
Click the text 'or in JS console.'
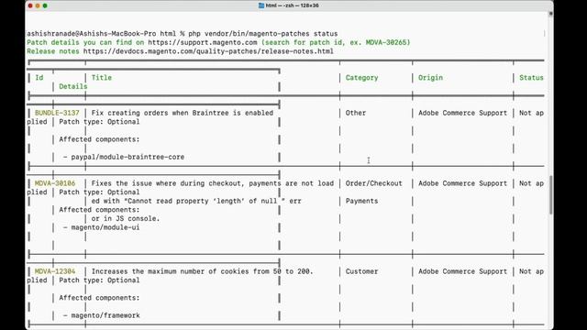pos(126,218)
